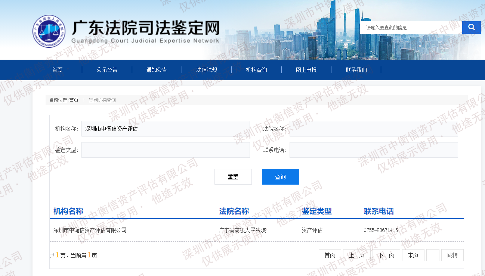Jump to 末页 last page
The image size is (485, 276).
(x=413, y=255)
